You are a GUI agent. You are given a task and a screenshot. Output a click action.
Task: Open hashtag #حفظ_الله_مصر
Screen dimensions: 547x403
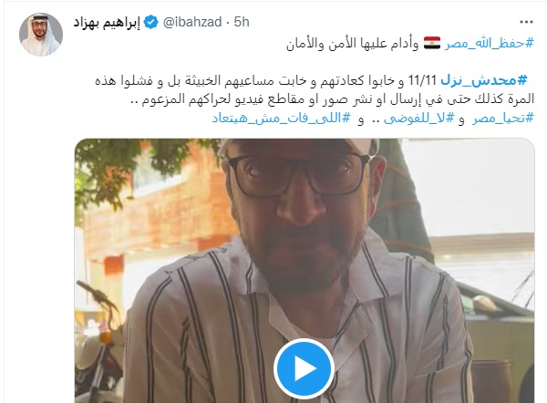coord(489,44)
